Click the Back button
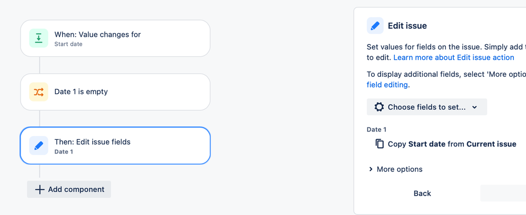Screen dimensions: 526x215 [x=422, y=193]
